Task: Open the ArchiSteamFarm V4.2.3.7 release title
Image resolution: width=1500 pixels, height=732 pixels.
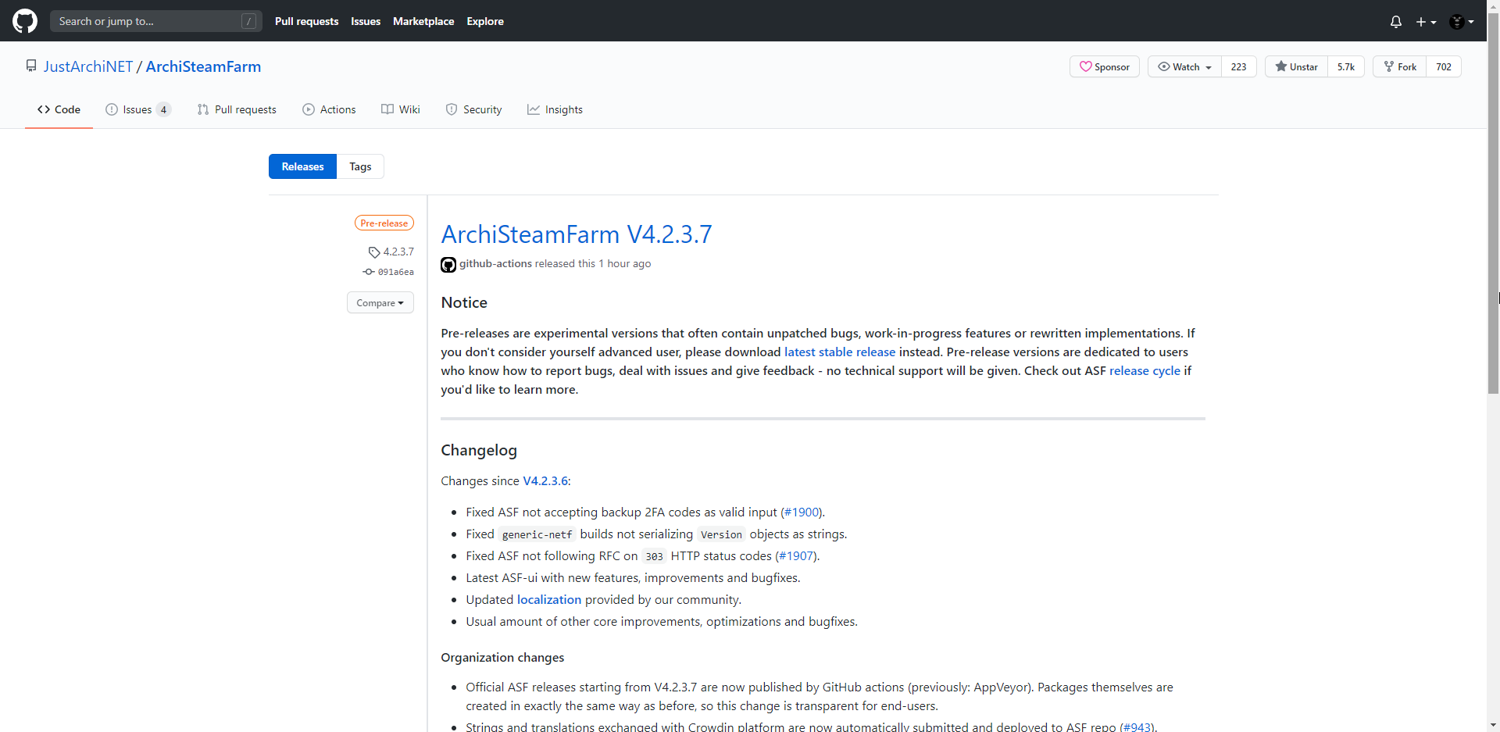Action: (x=577, y=234)
